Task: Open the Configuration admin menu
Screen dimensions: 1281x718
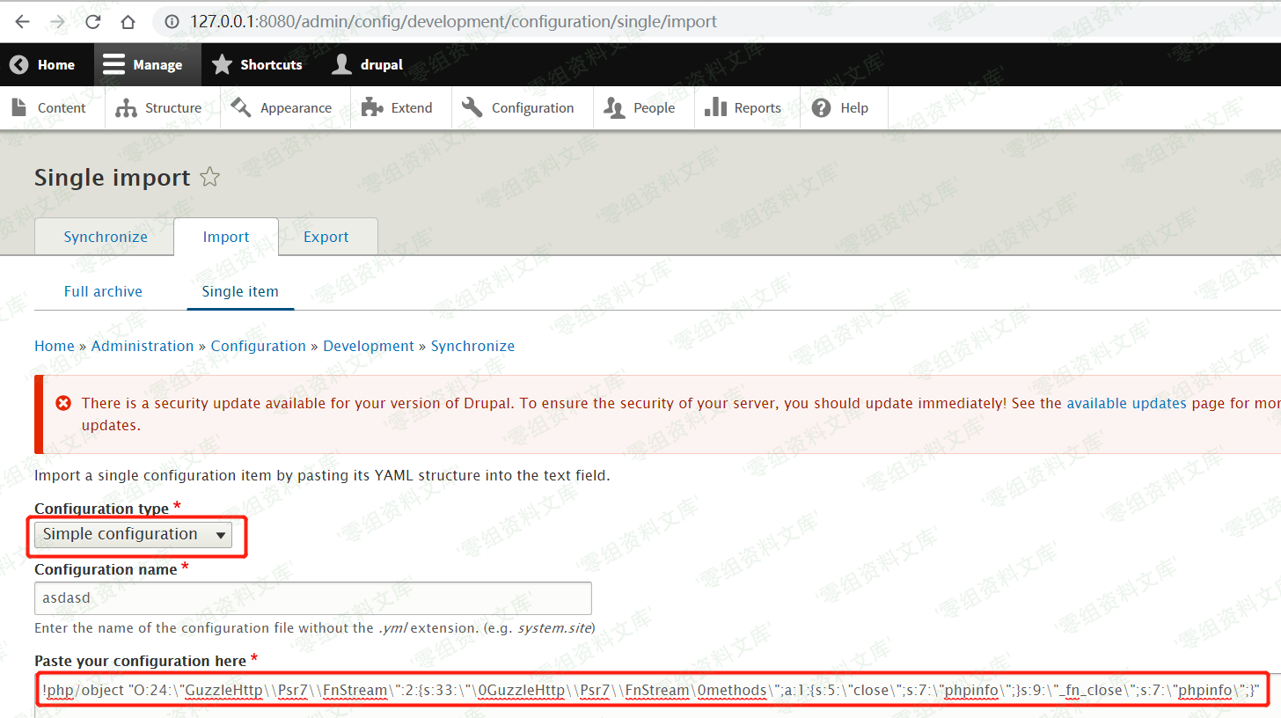Action: tap(519, 108)
